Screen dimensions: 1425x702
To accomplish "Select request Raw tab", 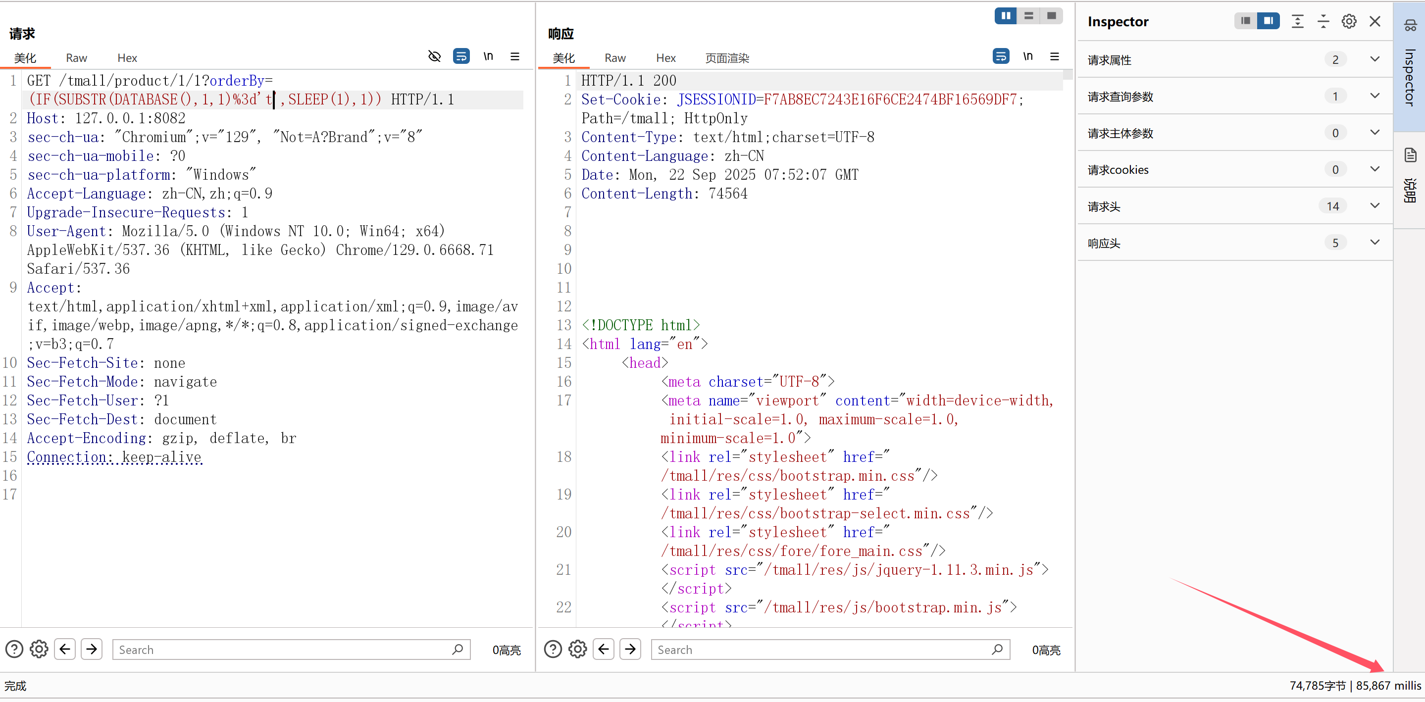I will 76,58.
